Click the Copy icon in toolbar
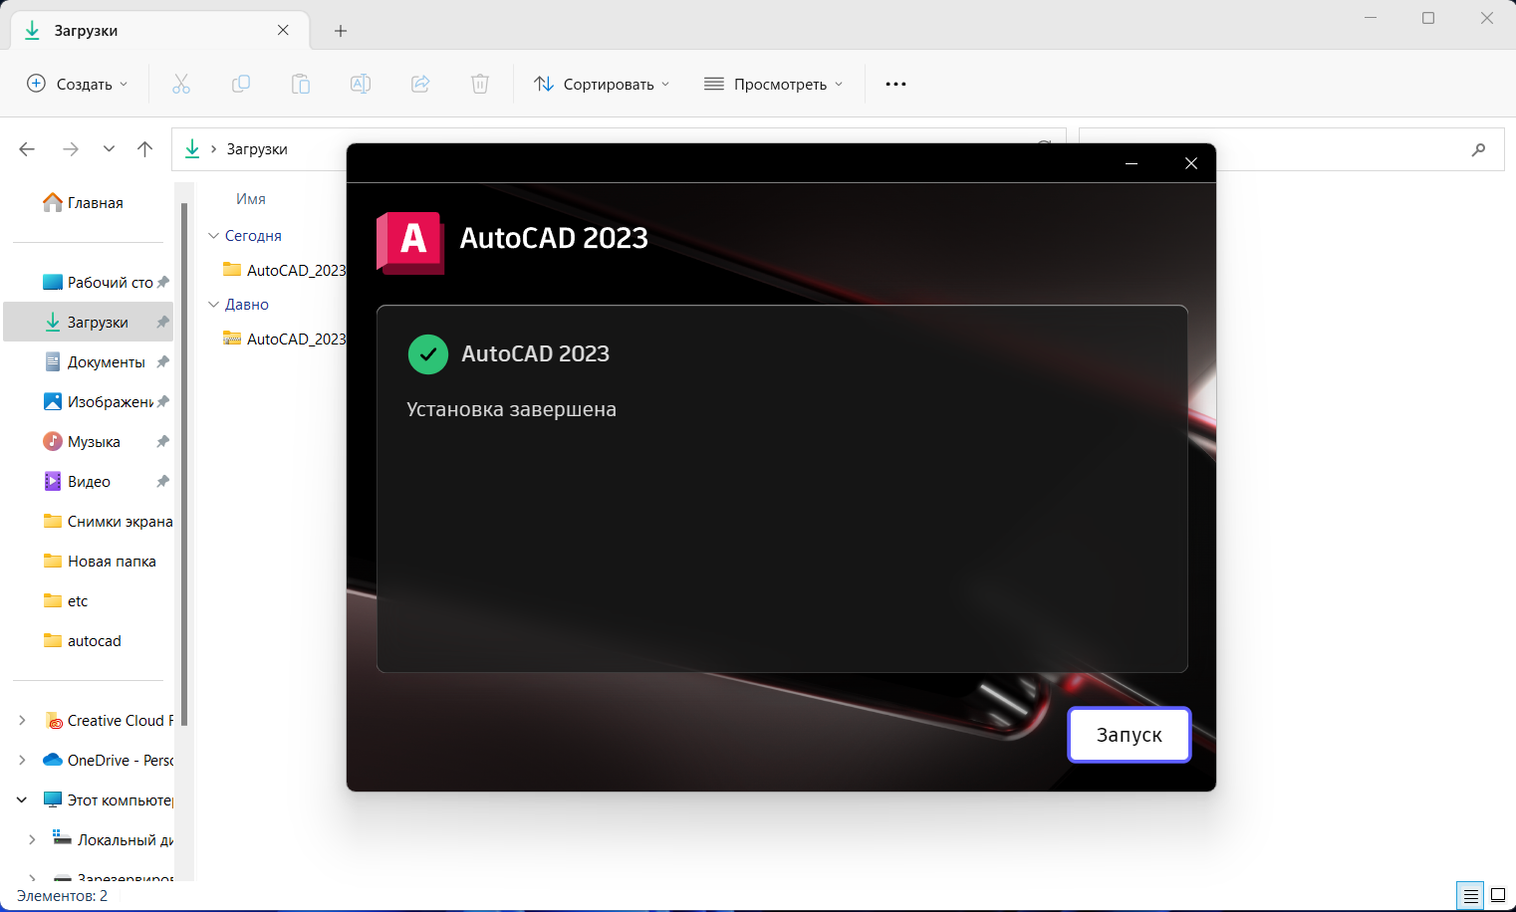 click(241, 84)
